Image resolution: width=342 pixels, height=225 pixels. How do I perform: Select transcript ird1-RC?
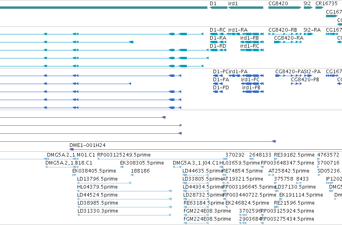[252, 50]
